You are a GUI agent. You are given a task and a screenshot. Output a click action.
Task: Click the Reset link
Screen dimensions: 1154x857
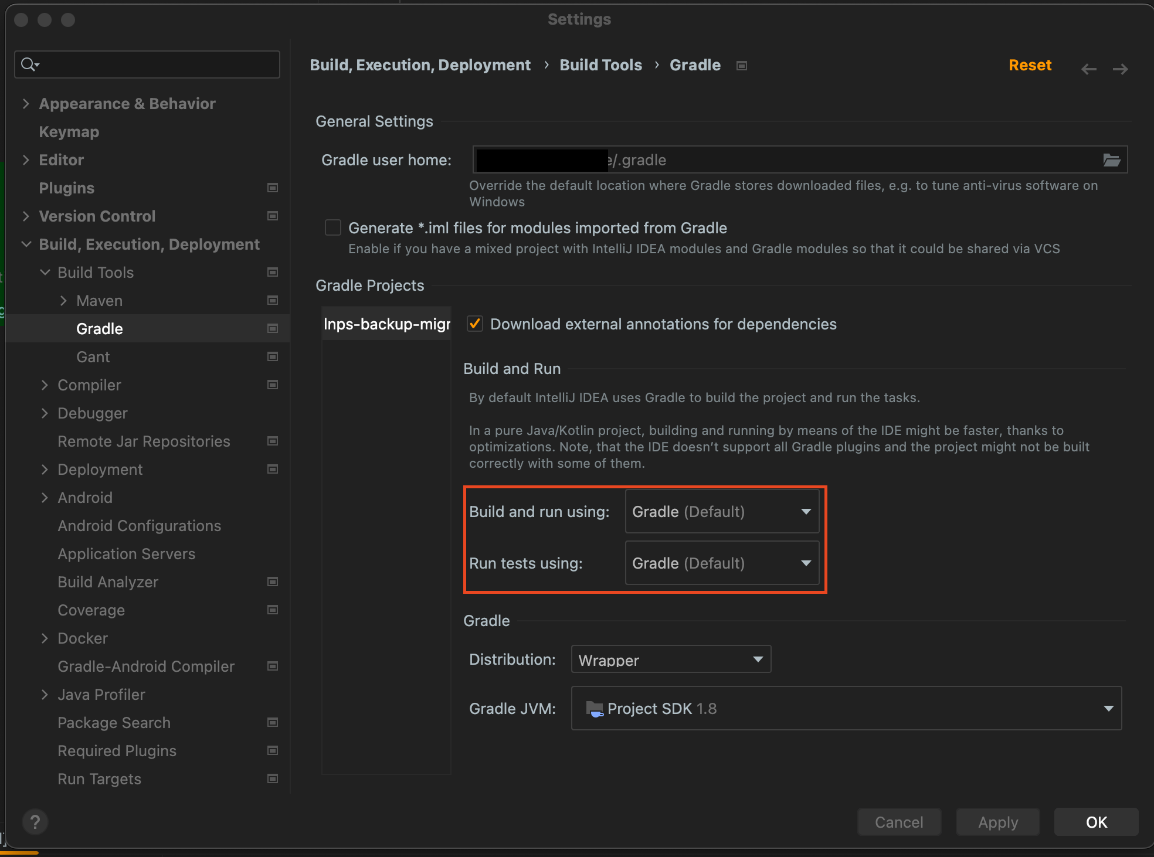(1030, 65)
